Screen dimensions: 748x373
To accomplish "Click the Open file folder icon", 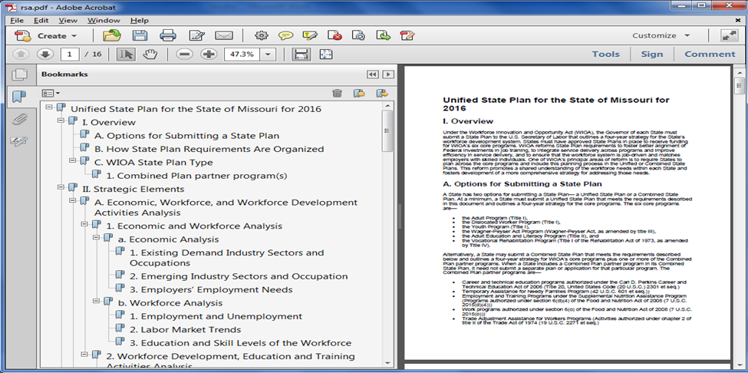I will point(112,35).
